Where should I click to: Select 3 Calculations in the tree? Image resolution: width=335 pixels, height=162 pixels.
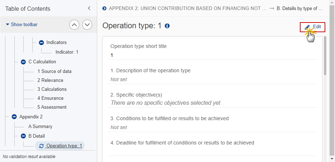click(52, 89)
